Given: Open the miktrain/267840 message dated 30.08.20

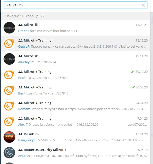Looking at the screenshot, I should pos(76,90).
